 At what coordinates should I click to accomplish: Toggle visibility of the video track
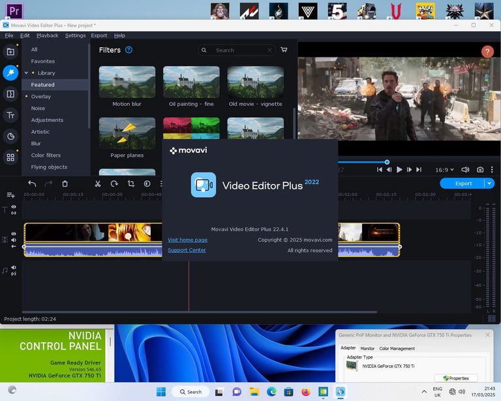click(14, 234)
